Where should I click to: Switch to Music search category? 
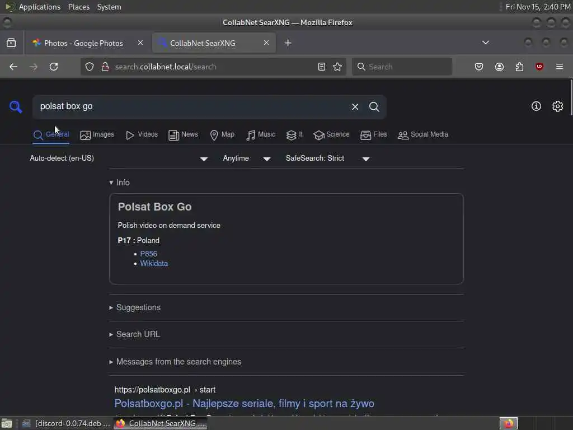(261, 134)
